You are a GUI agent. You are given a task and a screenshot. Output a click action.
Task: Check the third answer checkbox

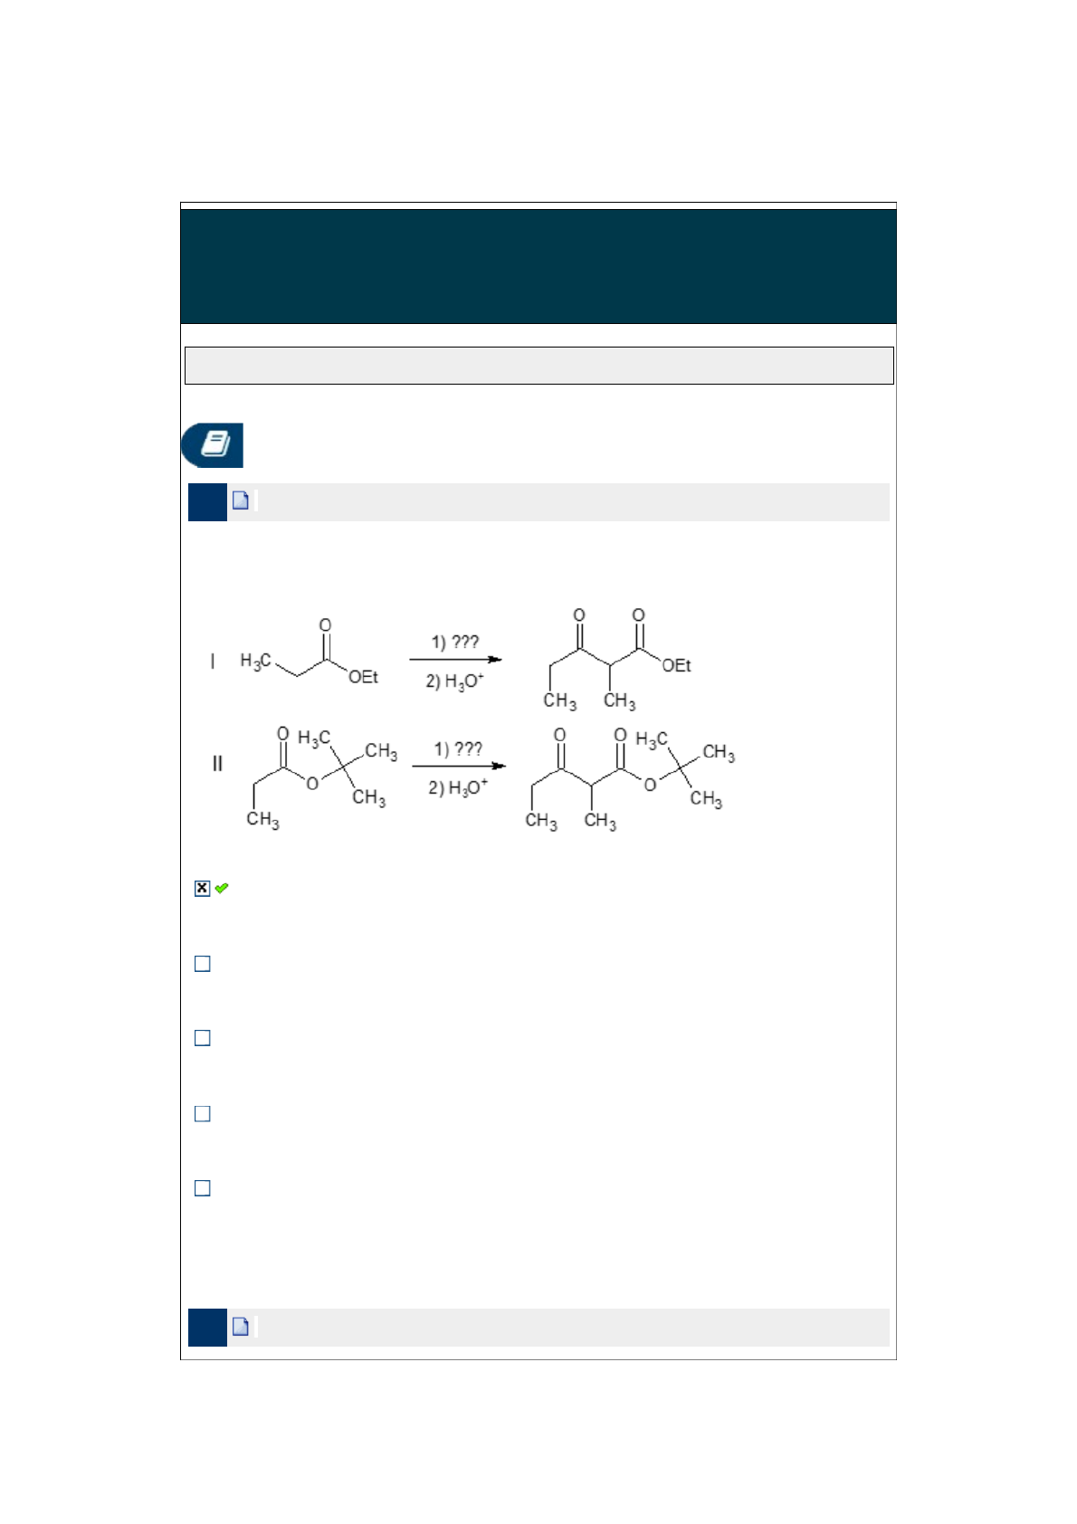(x=203, y=1038)
